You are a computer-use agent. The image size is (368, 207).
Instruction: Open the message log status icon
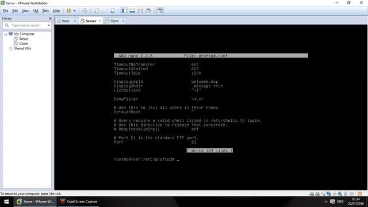[x=360, y=194]
